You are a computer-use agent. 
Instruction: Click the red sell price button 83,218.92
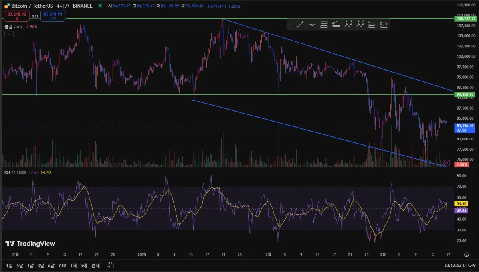click(17, 16)
